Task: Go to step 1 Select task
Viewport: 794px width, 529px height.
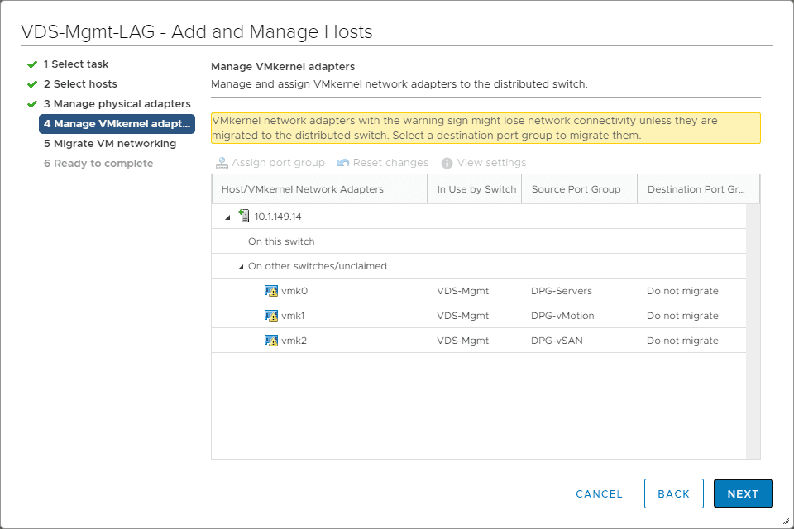Action: pyautogui.click(x=76, y=64)
